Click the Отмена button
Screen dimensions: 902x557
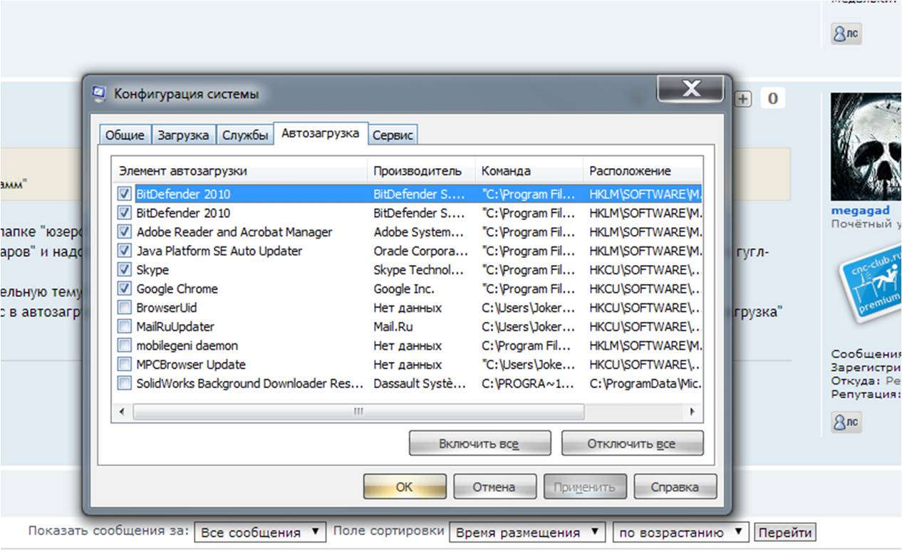pyautogui.click(x=494, y=487)
